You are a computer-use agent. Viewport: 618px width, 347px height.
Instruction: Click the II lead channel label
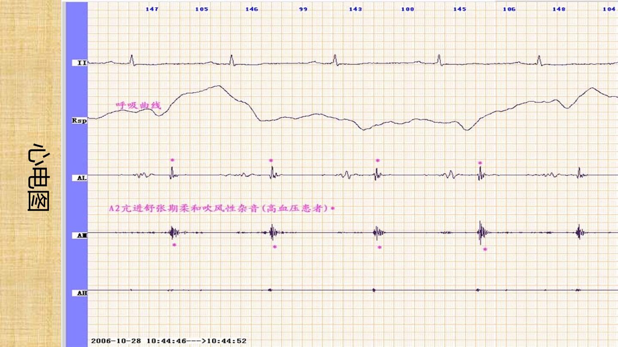coord(80,63)
